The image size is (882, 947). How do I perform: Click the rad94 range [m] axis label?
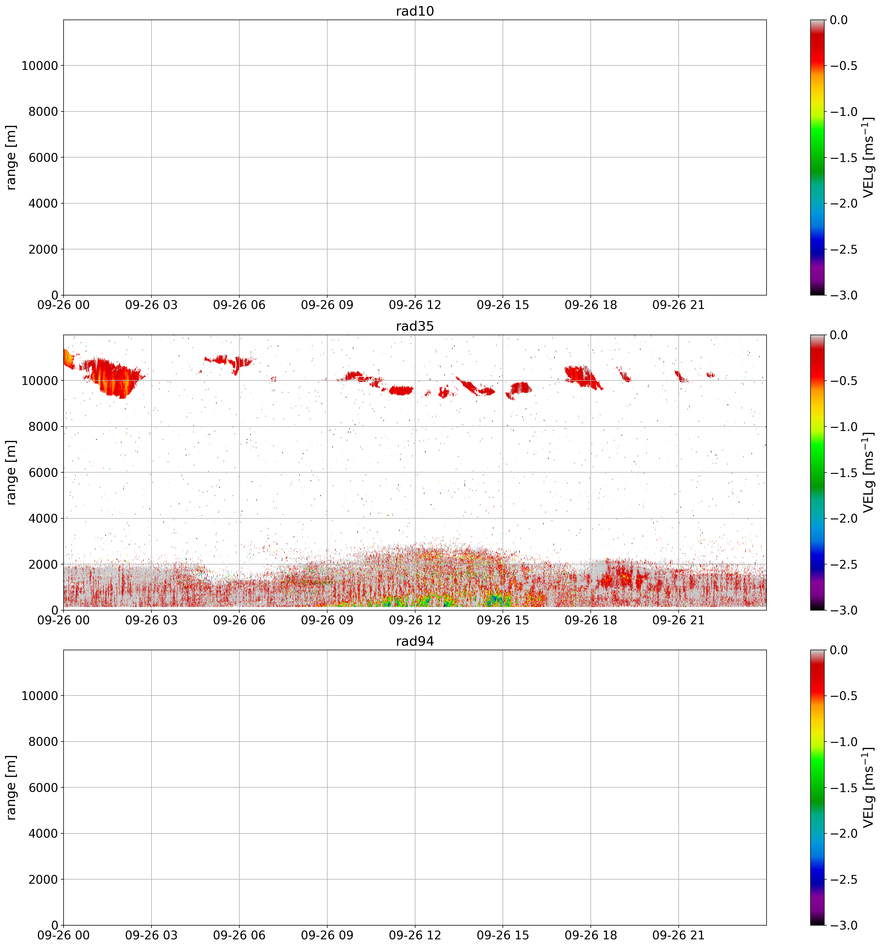(x=11, y=787)
